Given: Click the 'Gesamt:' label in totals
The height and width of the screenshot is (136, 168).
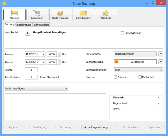Looking at the screenshot, I should pos(118,98).
